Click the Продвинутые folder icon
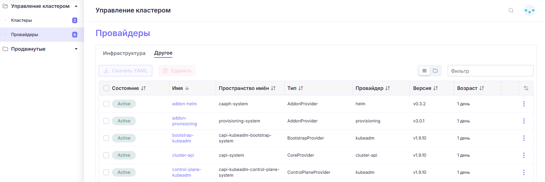Screen dimensions: 545x182 (x=5, y=49)
